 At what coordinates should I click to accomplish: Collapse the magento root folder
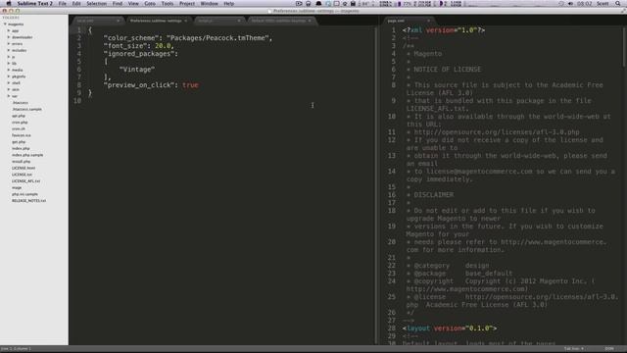5,24
